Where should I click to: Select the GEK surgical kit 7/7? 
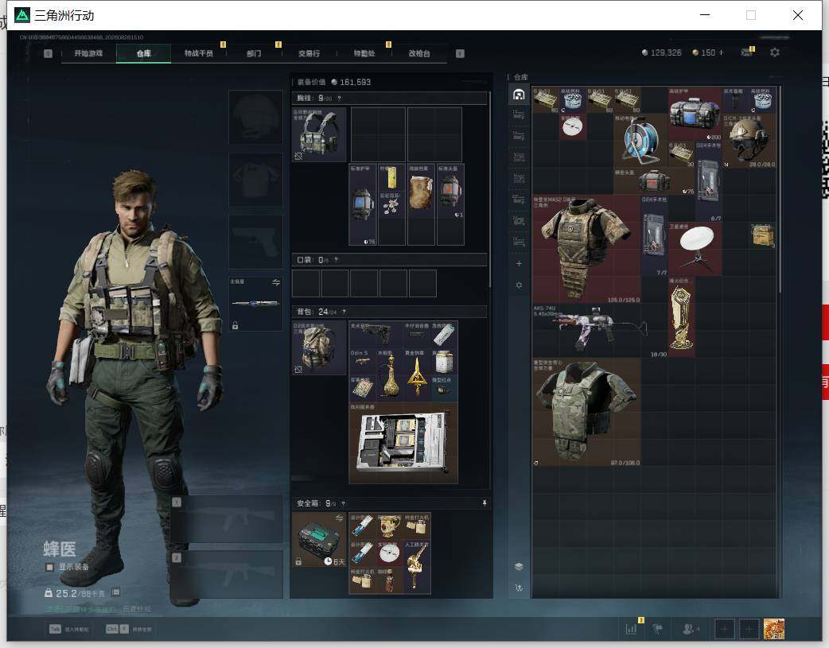coord(655,235)
